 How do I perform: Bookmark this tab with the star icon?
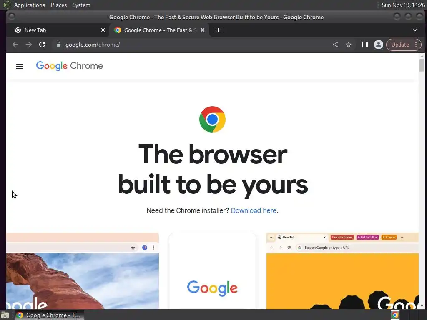[349, 45]
